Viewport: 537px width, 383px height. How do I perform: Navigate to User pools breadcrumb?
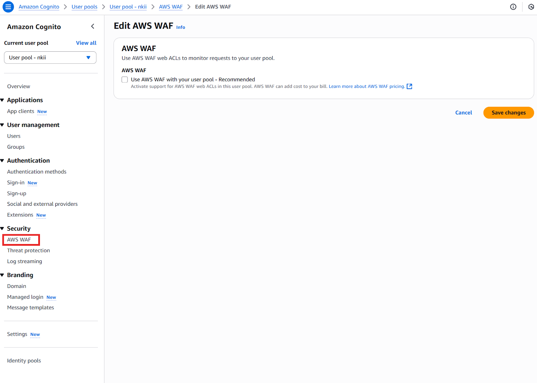[x=84, y=7]
